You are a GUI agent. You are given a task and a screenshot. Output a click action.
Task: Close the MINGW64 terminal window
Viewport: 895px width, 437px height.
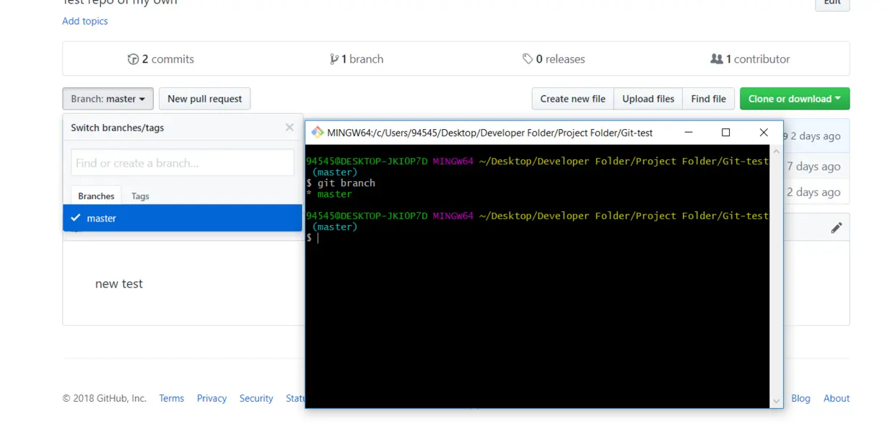pyautogui.click(x=764, y=133)
